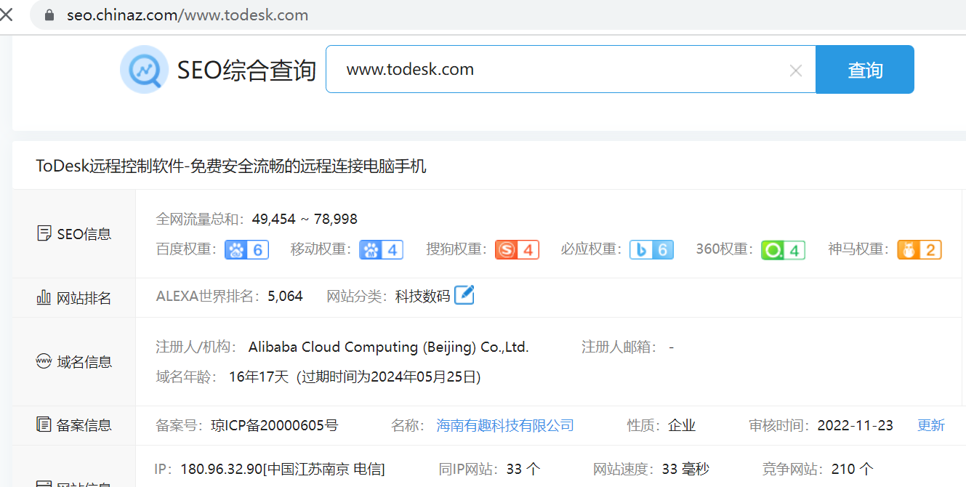Click the browser address bar URL
This screenshot has width=966, height=487.
(x=188, y=15)
